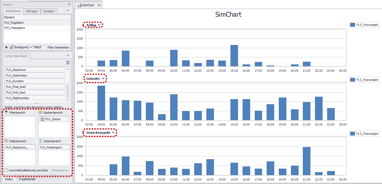Switch to the Daten bottom tab

[x=9, y=179]
